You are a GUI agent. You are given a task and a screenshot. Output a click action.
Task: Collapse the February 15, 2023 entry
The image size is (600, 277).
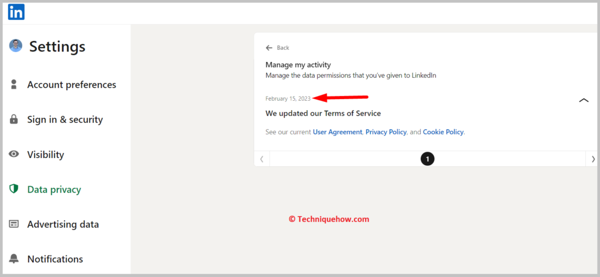584,100
